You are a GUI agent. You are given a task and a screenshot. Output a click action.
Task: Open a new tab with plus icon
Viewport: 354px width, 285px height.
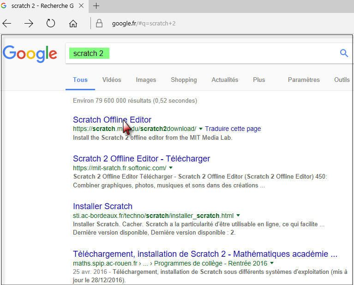[96, 6]
